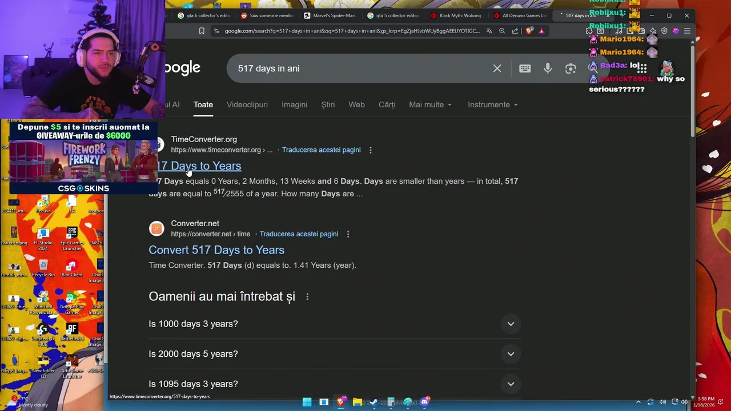
Task: Open the Recuva desktop shortcut
Action: 43,204
